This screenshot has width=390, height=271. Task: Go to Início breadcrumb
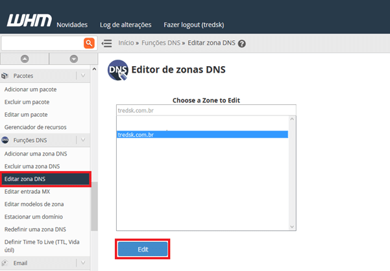point(126,43)
